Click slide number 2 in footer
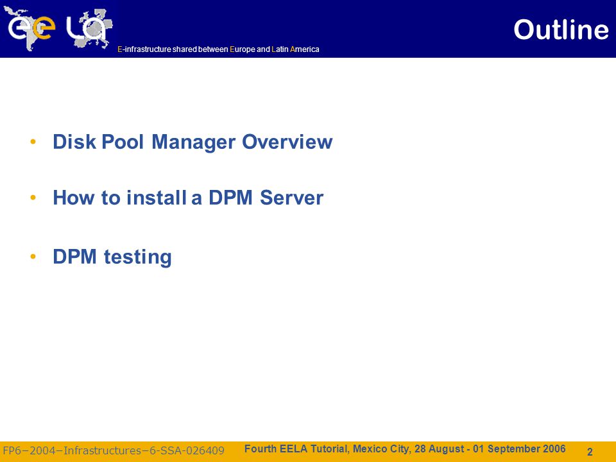Viewport: 616px width, 462px height. click(590, 452)
